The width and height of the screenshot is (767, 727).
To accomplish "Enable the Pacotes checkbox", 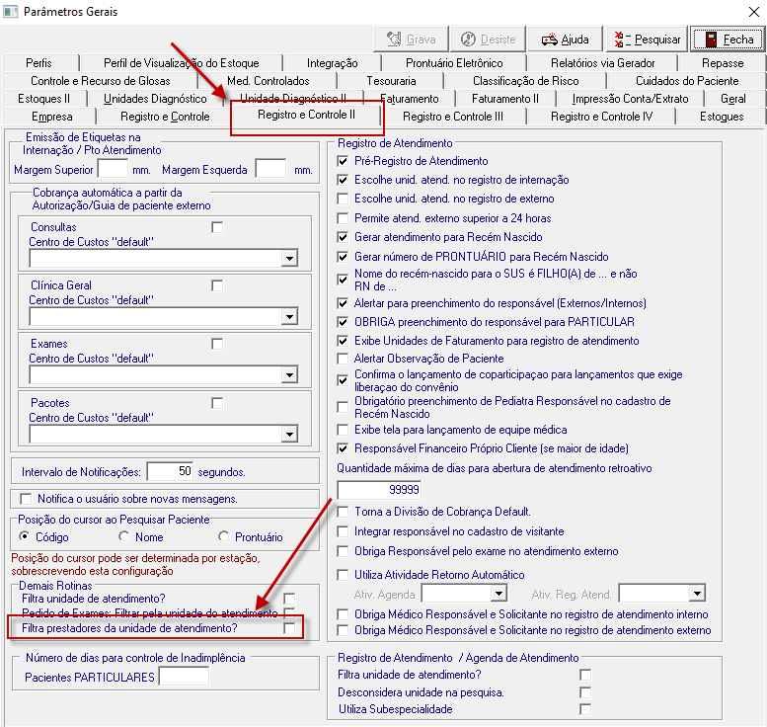I will click(217, 403).
